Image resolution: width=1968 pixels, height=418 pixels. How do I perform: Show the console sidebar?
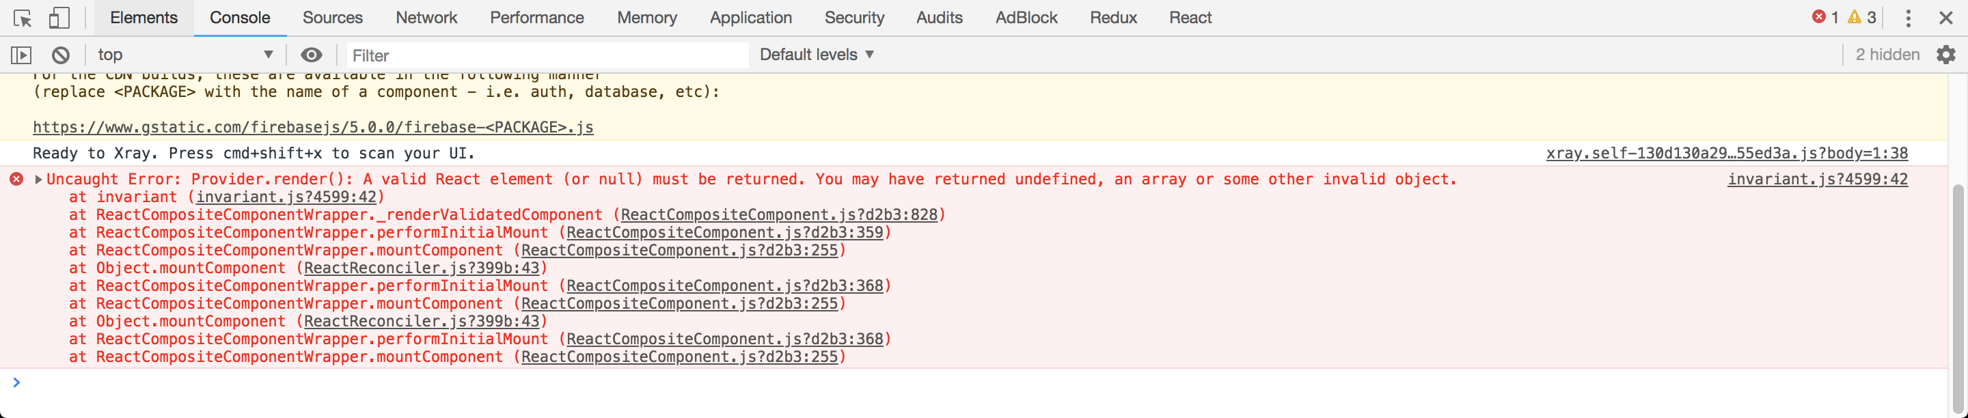click(x=20, y=55)
